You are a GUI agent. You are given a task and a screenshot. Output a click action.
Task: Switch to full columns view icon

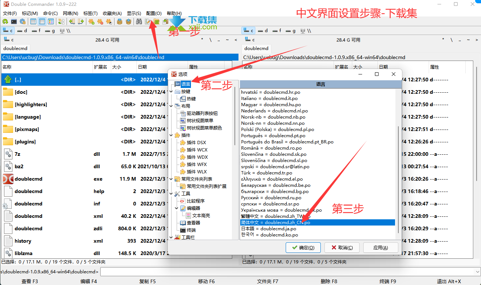(x=42, y=22)
